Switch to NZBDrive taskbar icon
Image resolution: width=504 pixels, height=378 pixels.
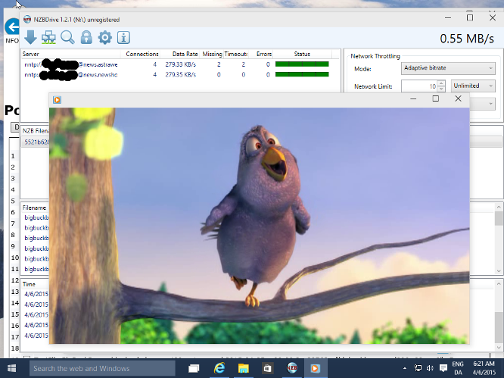[292, 368]
